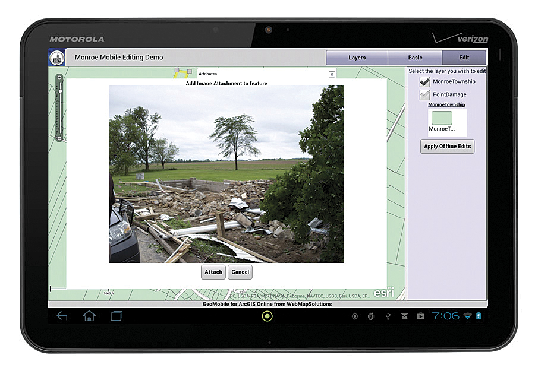Tap the USB connection status icon
The height and width of the screenshot is (374, 535).
pos(388,316)
